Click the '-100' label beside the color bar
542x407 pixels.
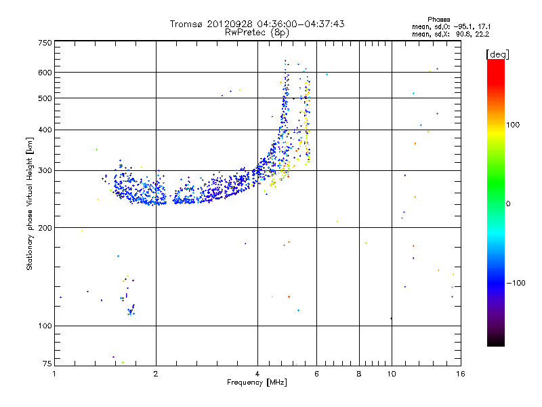coord(516,283)
